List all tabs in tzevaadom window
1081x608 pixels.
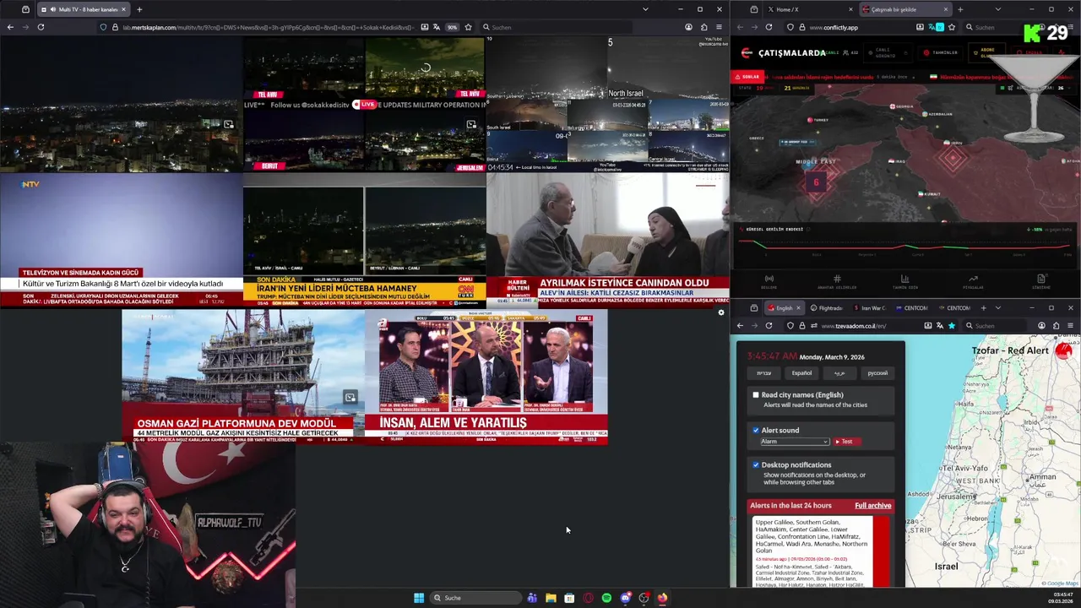coord(997,308)
